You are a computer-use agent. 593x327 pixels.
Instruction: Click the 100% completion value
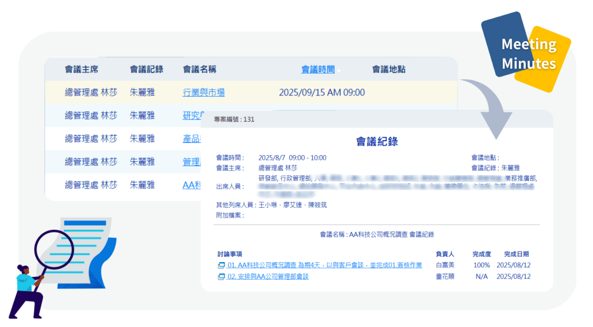481,265
